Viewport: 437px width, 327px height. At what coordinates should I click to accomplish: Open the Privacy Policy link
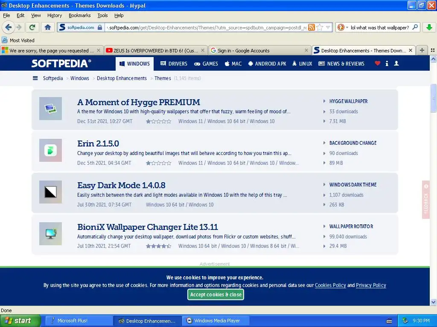(x=371, y=285)
